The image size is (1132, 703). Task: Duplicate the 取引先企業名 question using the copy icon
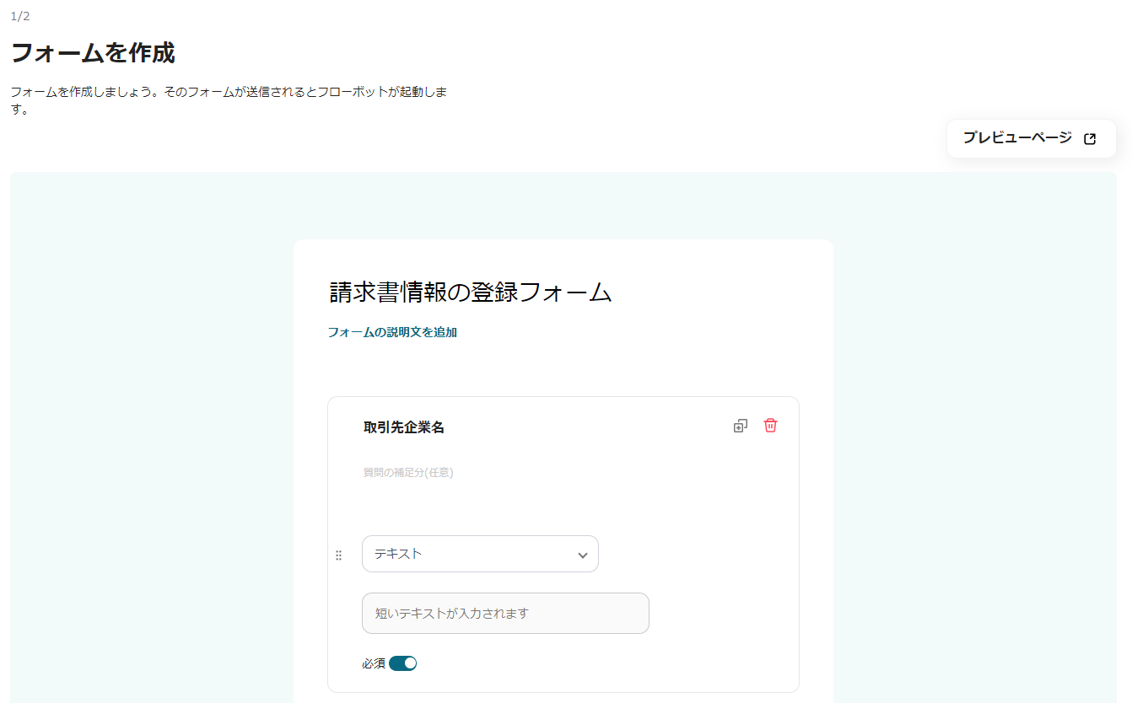(740, 426)
